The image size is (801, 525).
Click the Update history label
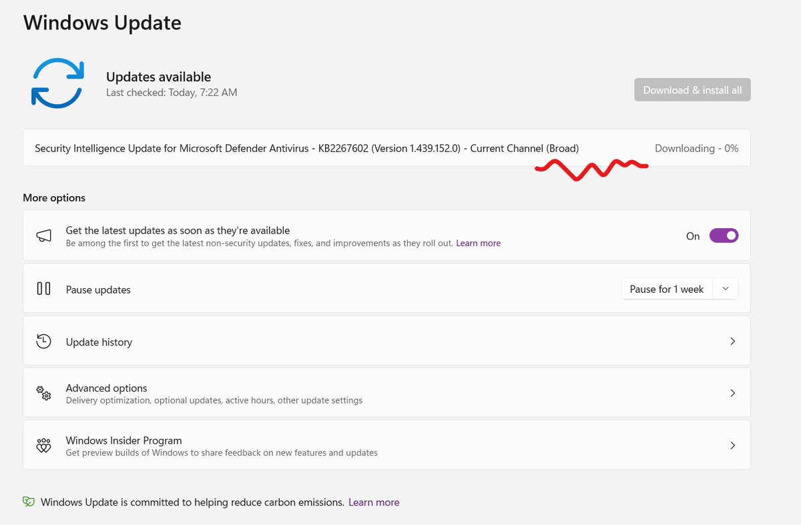tap(99, 342)
